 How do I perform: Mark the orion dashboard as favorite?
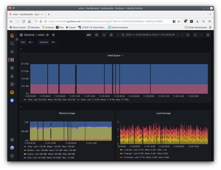pos(47,35)
